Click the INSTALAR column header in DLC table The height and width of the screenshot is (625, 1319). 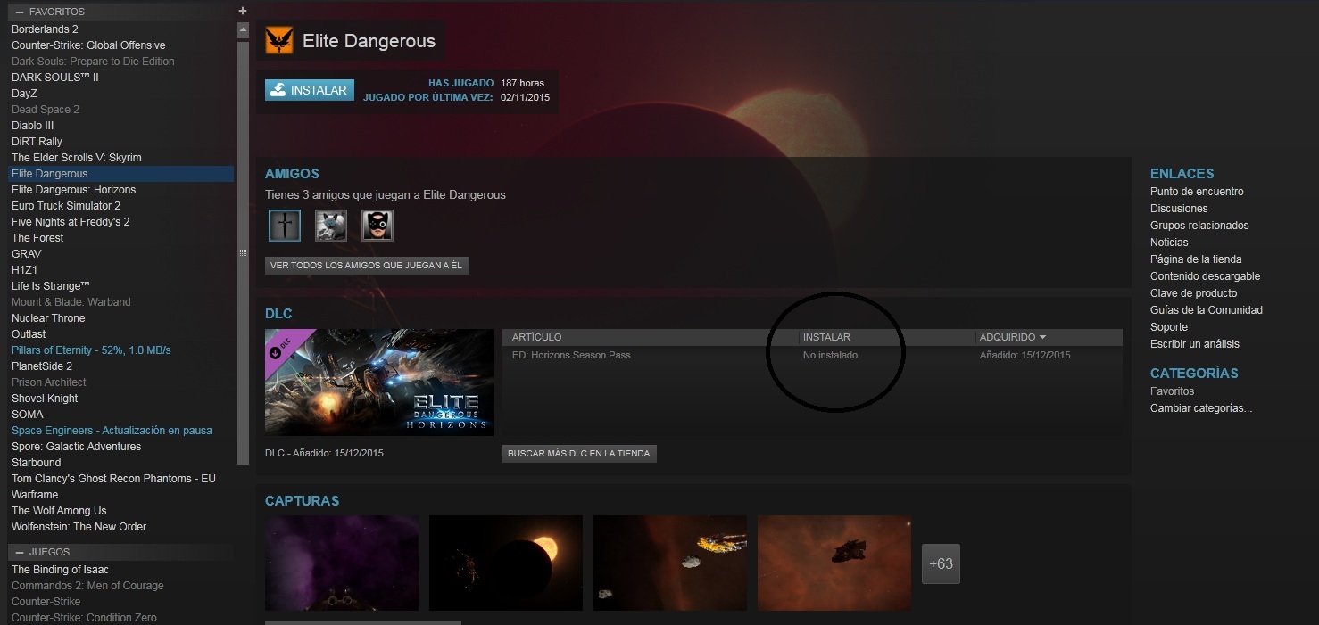[826, 337]
